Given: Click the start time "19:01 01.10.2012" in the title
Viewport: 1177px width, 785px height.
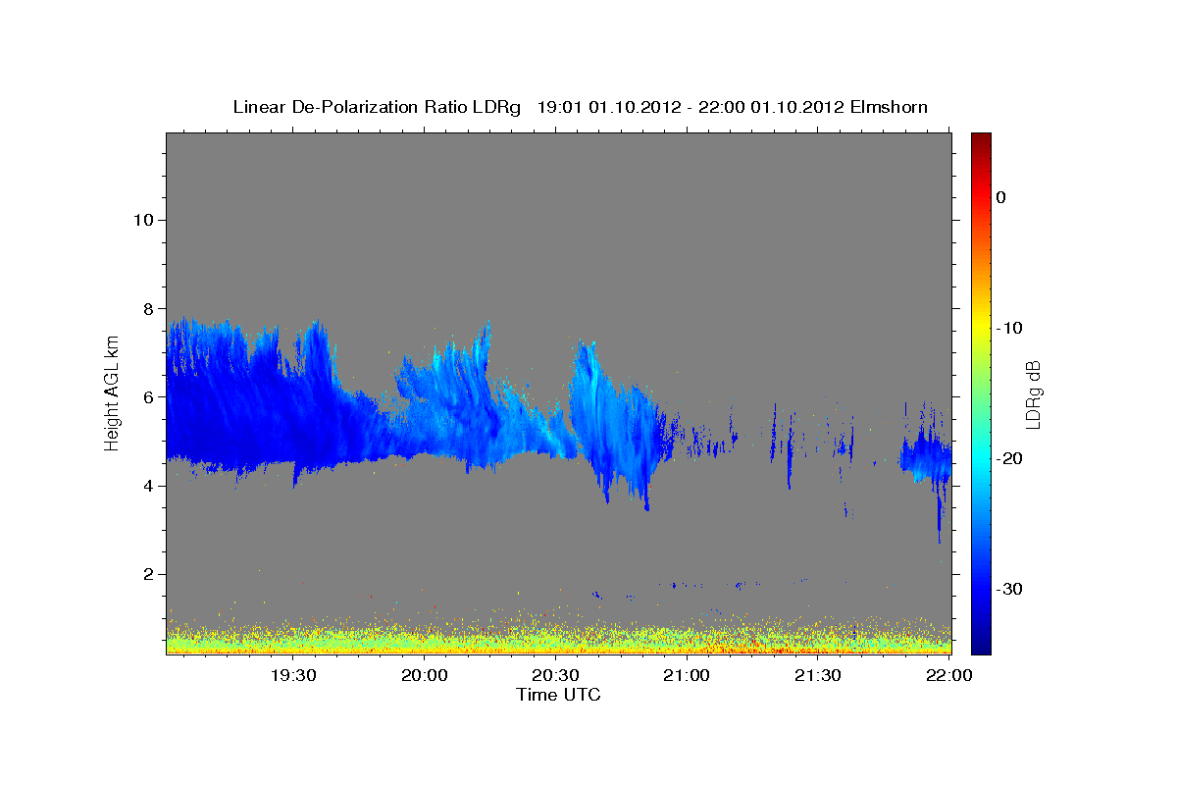Looking at the screenshot, I should point(608,107).
